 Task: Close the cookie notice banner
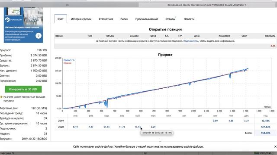275,146
